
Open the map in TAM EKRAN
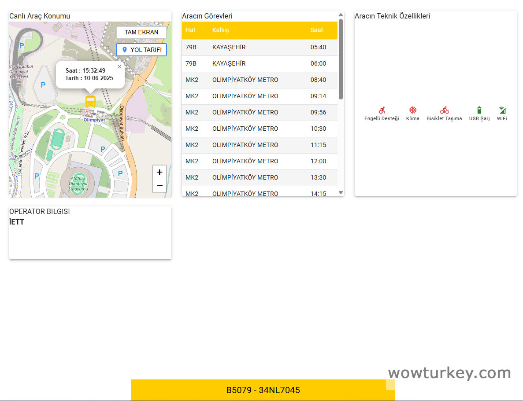click(x=141, y=32)
